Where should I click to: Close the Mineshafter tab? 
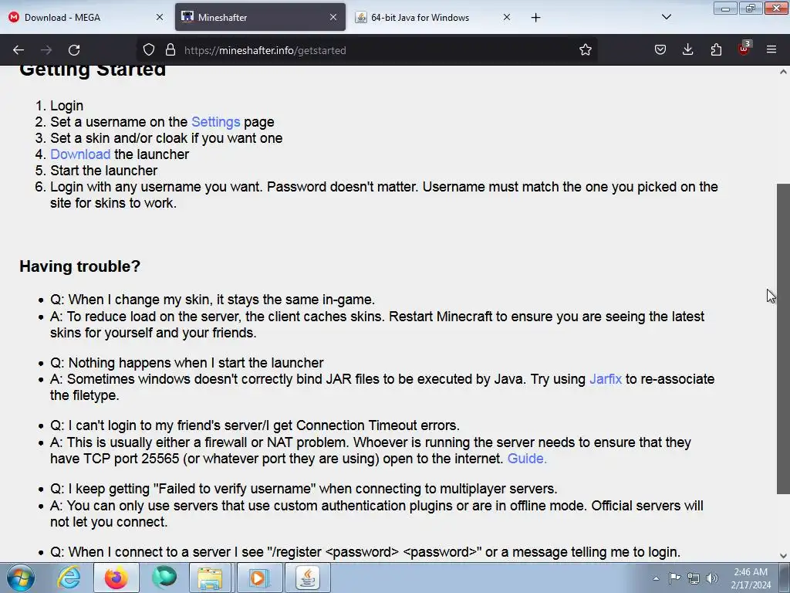[x=333, y=17]
